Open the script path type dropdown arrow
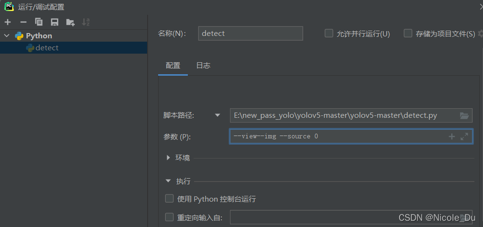 coord(218,115)
